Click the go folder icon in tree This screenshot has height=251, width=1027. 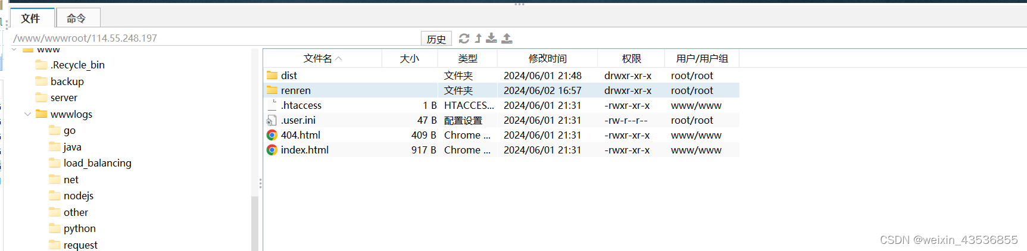pos(55,130)
